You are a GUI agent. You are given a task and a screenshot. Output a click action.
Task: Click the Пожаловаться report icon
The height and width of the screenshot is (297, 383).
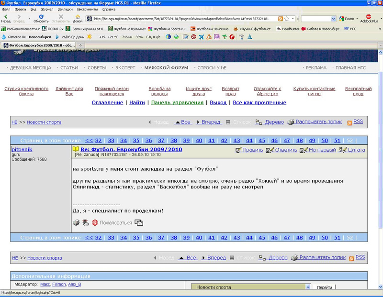pyautogui.click(x=95, y=222)
